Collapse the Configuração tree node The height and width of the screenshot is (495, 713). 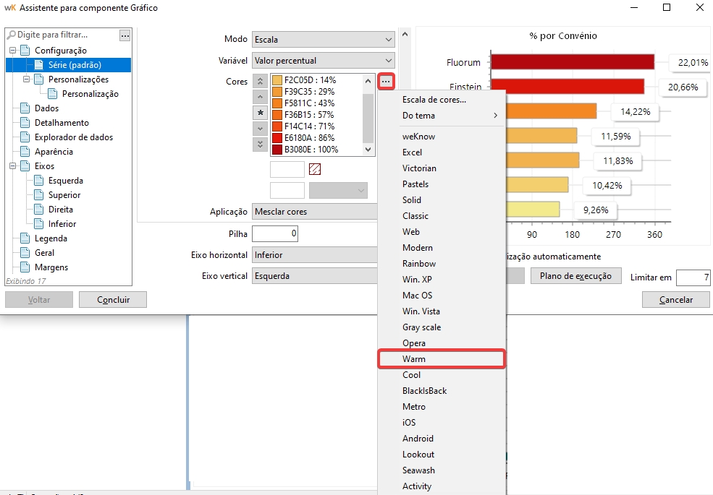click(13, 51)
